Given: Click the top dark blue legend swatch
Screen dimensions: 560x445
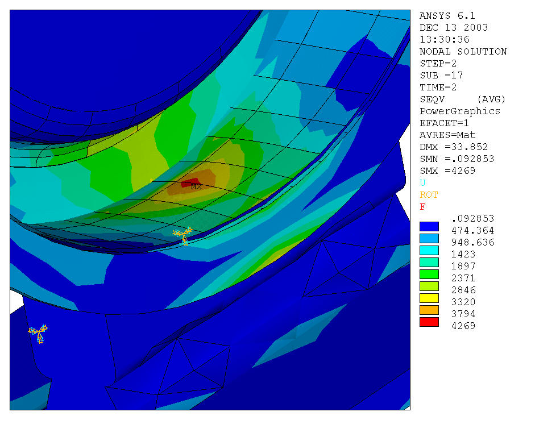Looking at the screenshot, I should coord(429,226).
